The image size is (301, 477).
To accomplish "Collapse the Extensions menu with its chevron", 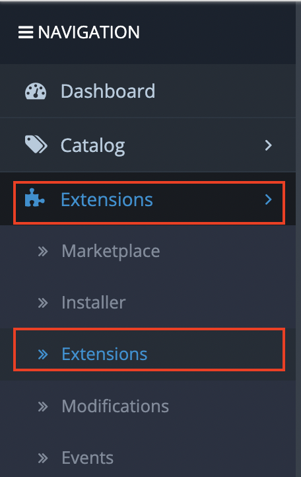I will (268, 200).
